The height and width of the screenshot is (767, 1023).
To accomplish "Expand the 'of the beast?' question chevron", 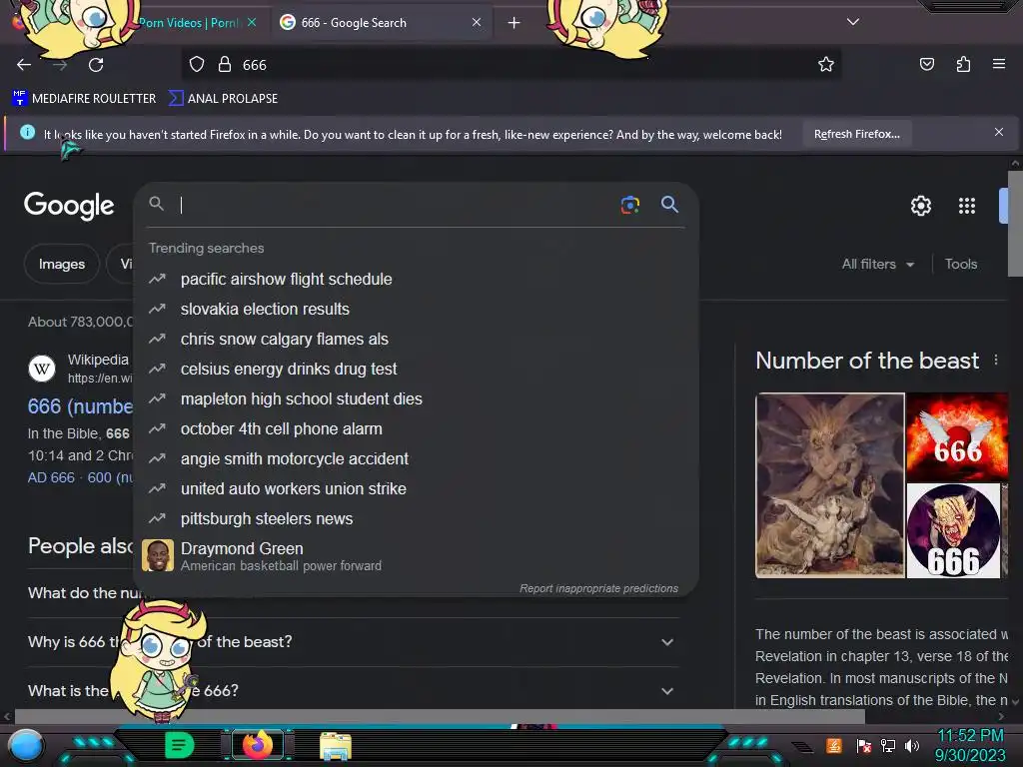I will (x=666, y=642).
